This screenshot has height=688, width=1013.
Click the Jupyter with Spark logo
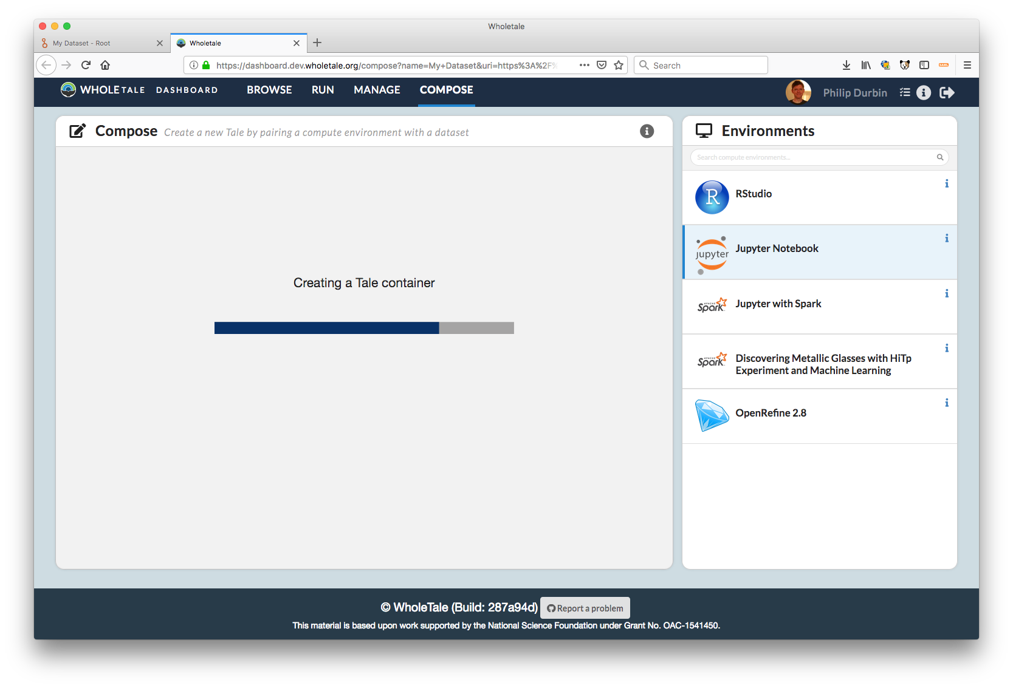pyautogui.click(x=712, y=305)
